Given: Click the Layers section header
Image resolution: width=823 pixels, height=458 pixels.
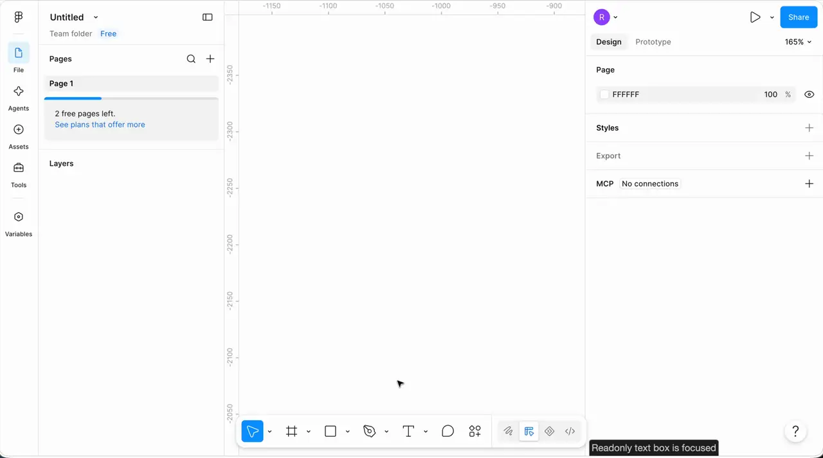Looking at the screenshot, I should click(x=62, y=163).
